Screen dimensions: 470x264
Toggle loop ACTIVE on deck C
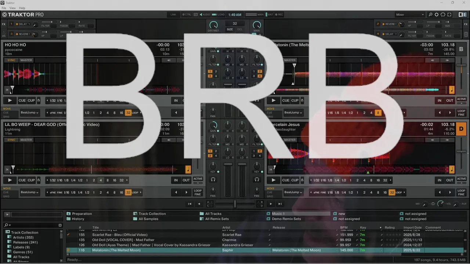198,179
